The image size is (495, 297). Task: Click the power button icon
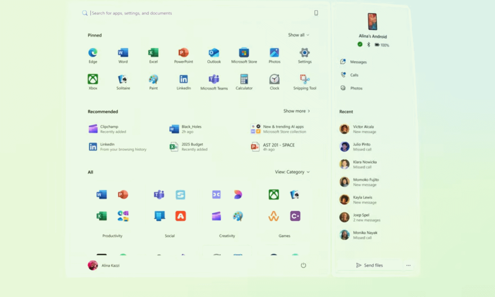pyautogui.click(x=303, y=265)
